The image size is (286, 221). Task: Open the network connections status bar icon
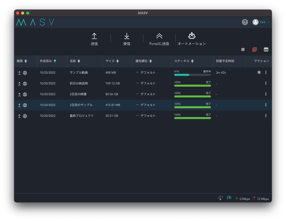point(220,198)
